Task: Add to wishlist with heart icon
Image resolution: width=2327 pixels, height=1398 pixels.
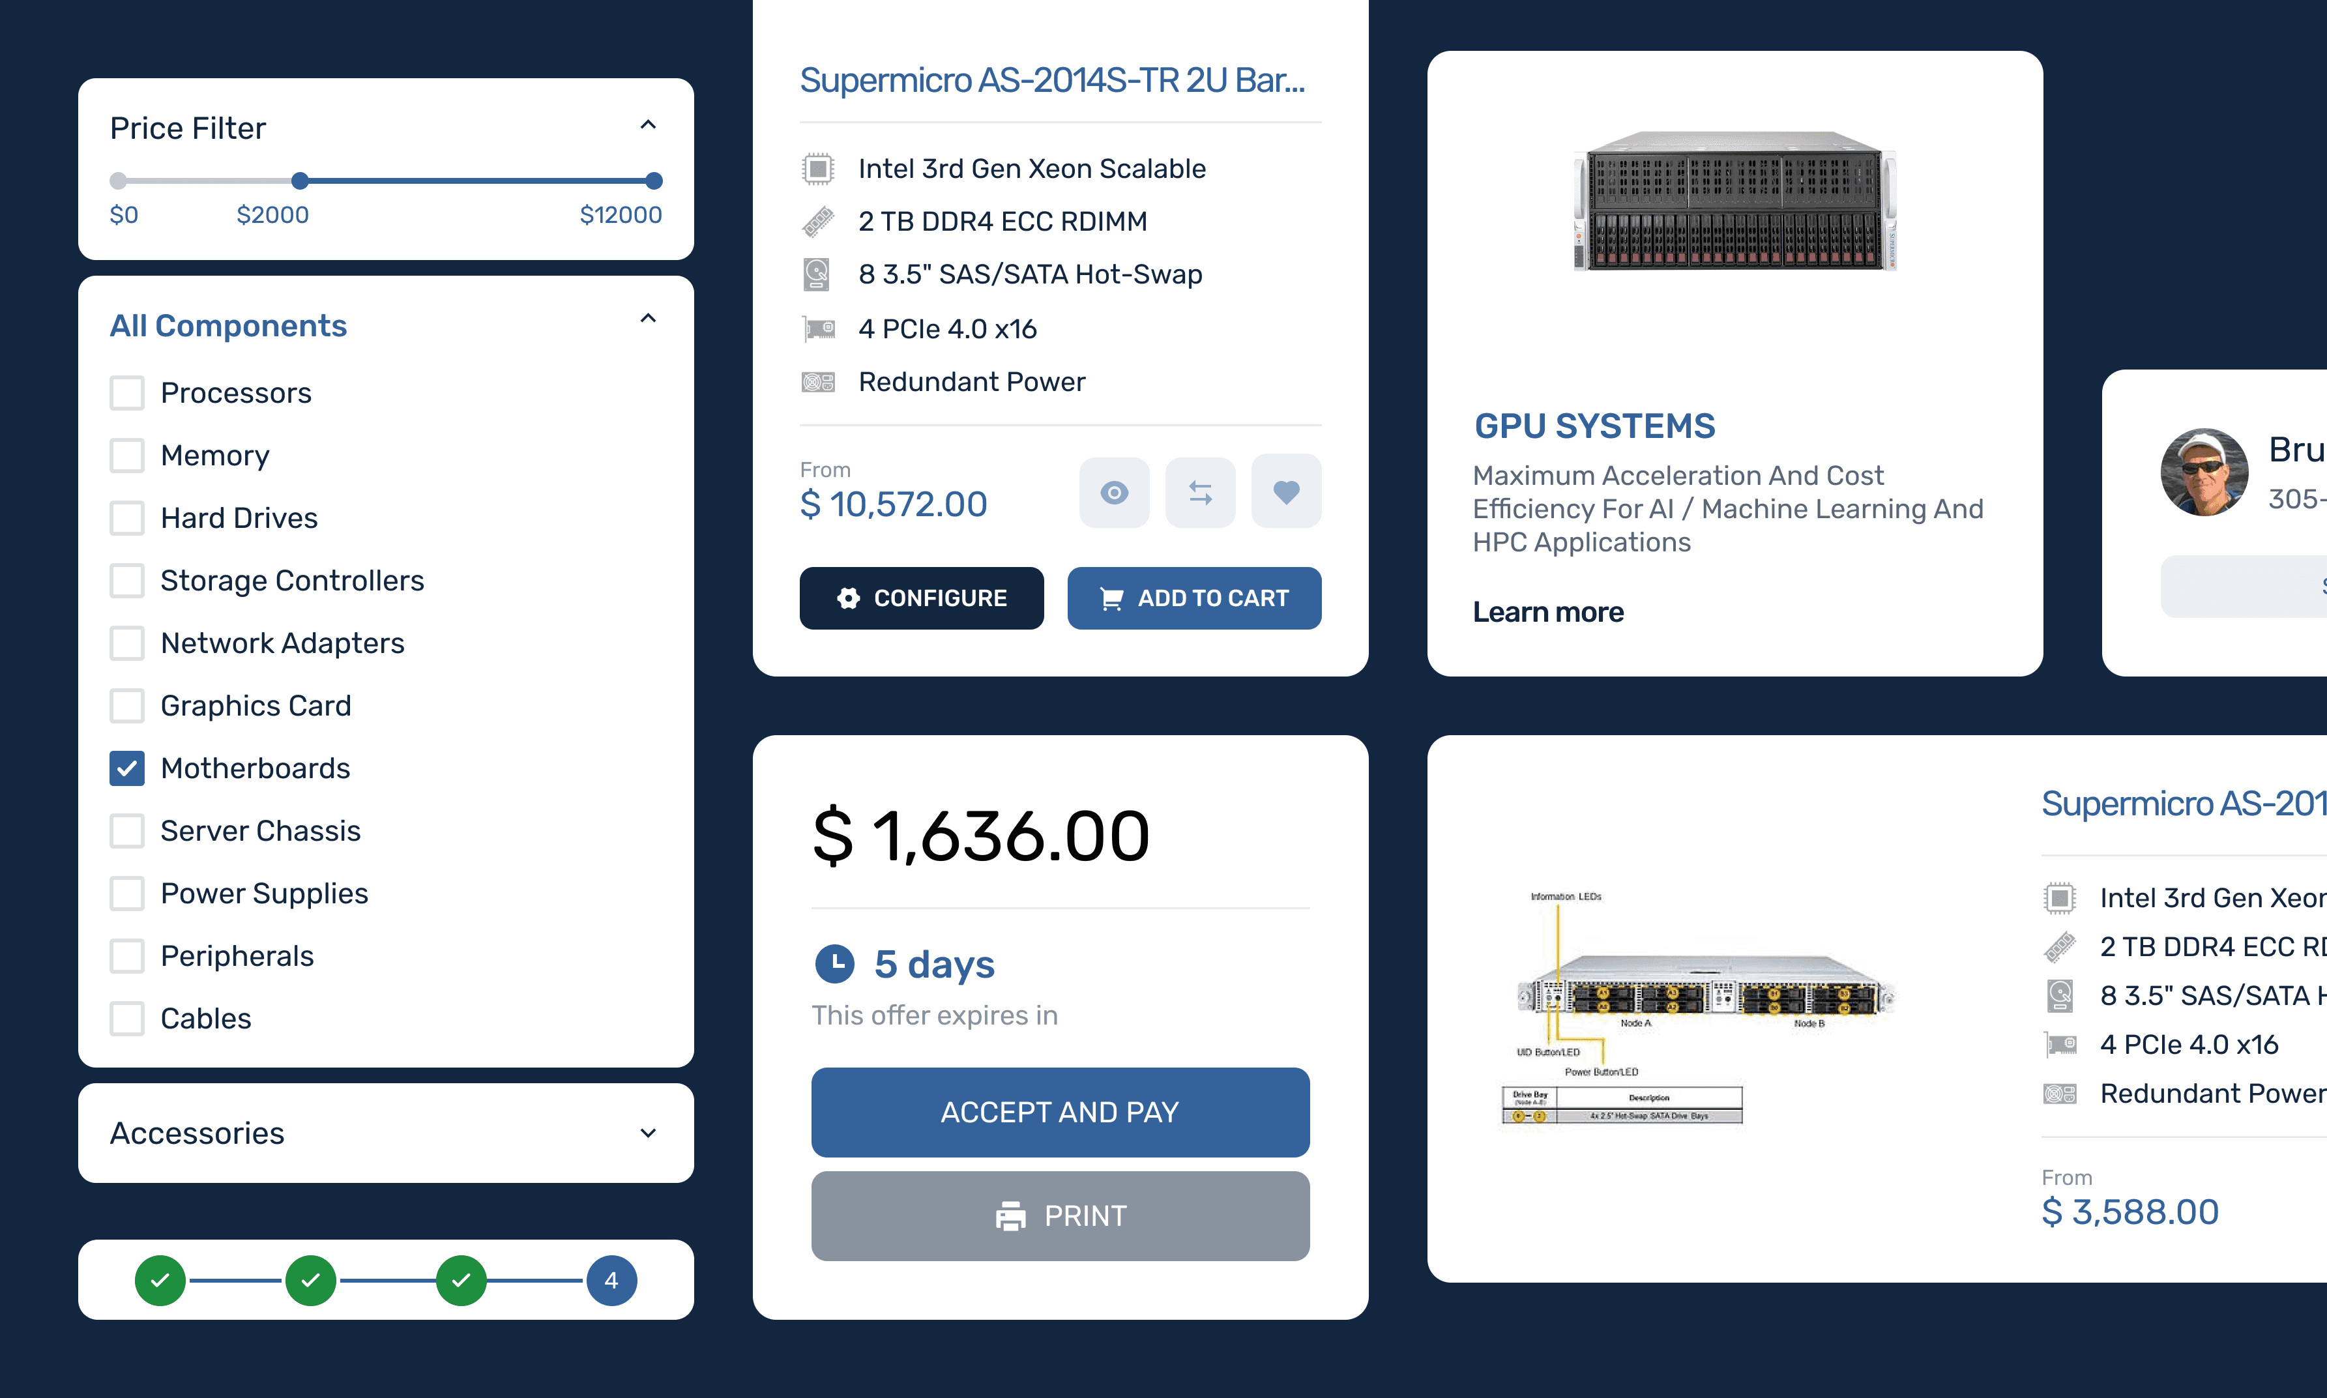Action: pyautogui.click(x=1286, y=491)
